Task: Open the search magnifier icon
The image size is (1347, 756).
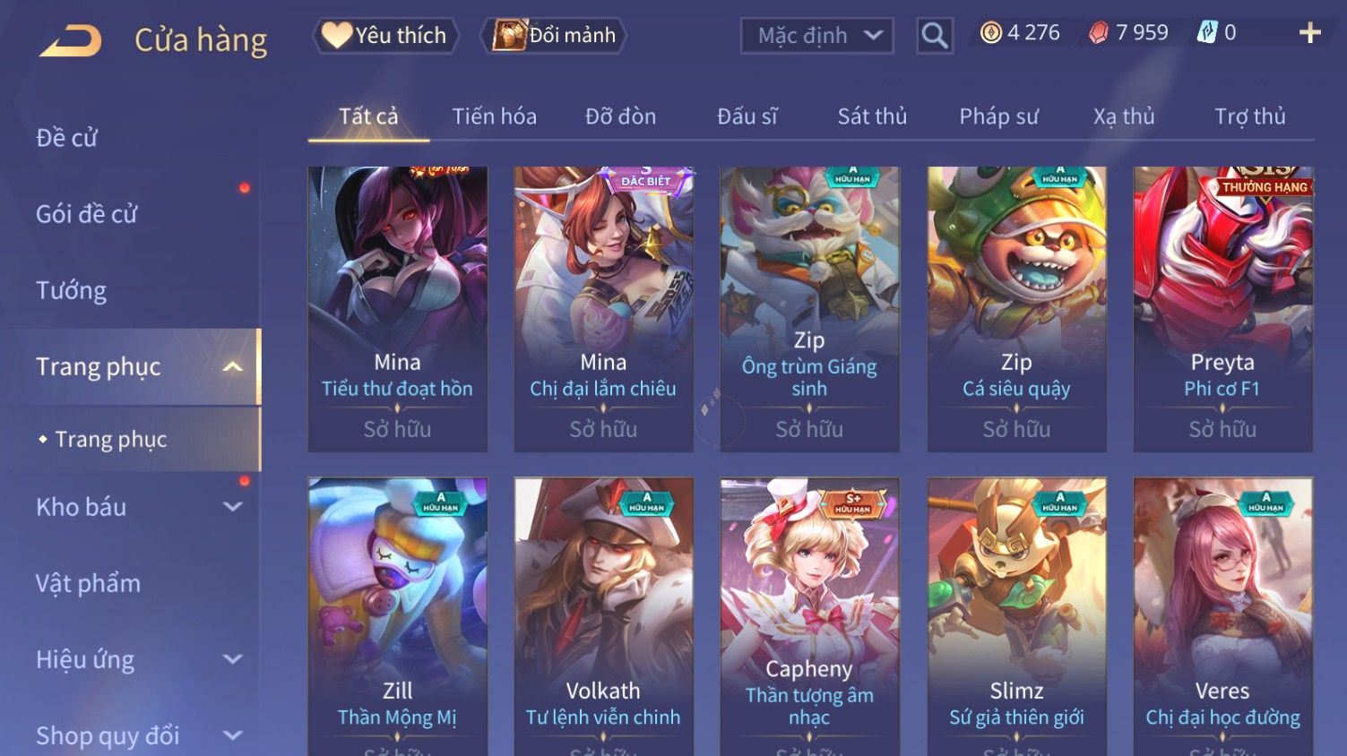Action: coord(934,36)
